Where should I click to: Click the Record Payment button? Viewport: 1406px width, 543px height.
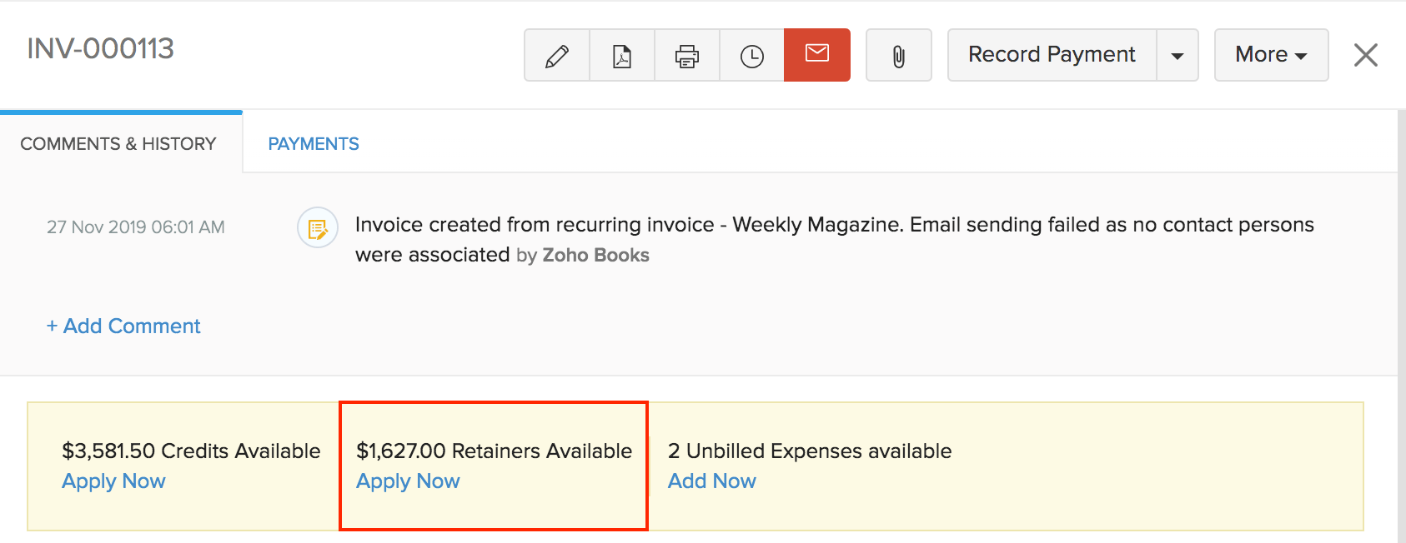1052,55
